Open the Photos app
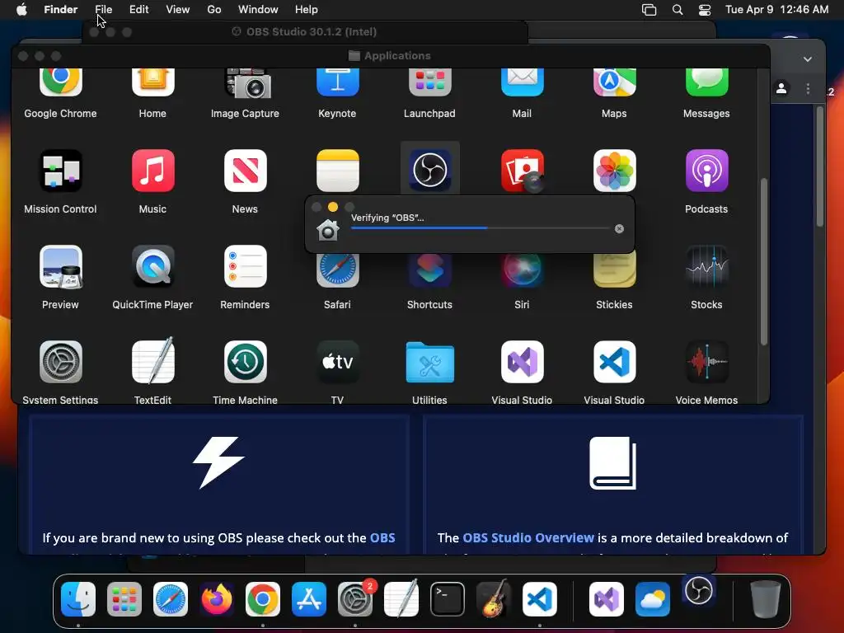The height and width of the screenshot is (633, 844). (614, 171)
